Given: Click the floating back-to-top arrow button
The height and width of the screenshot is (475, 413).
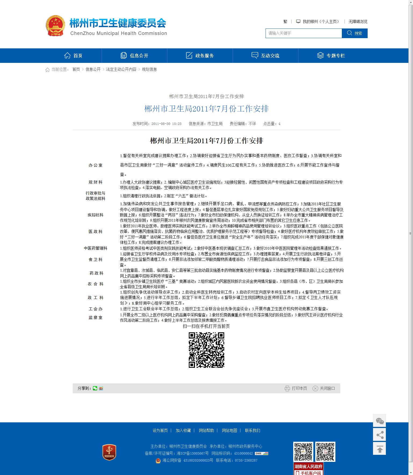Looking at the screenshot, I should tap(379, 448).
